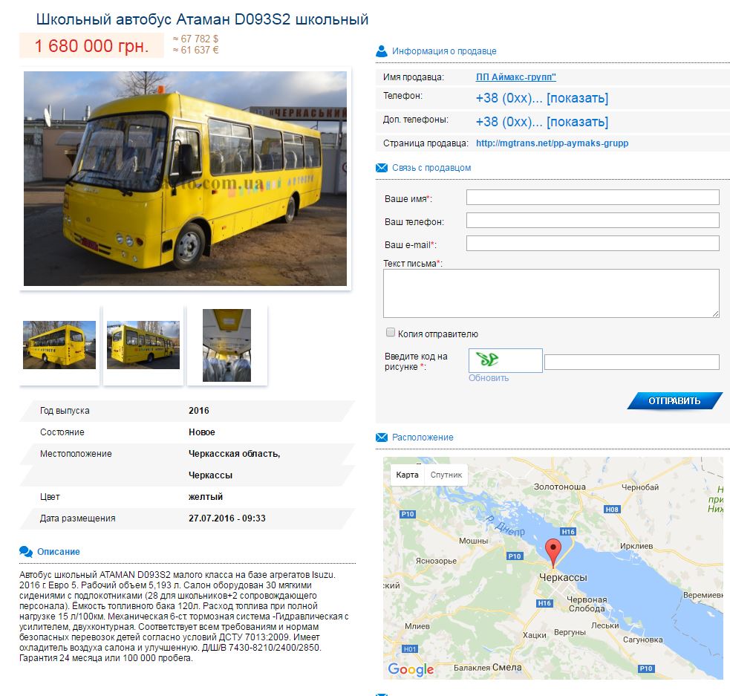Refresh captcha with Обновить link
This screenshot has width=730, height=696.
tap(489, 378)
